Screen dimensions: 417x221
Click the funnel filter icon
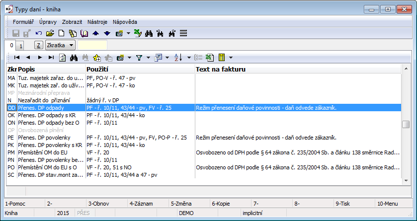click(139, 58)
